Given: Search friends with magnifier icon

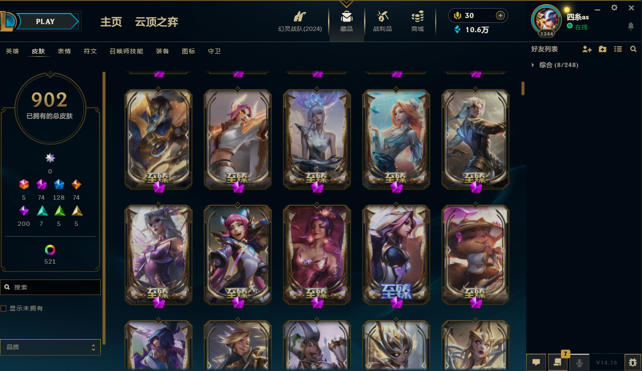Looking at the screenshot, I should 633,49.
